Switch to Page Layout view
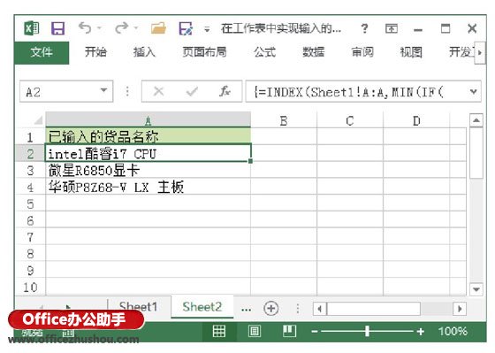This screenshot has width=495, height=353. 255,331
